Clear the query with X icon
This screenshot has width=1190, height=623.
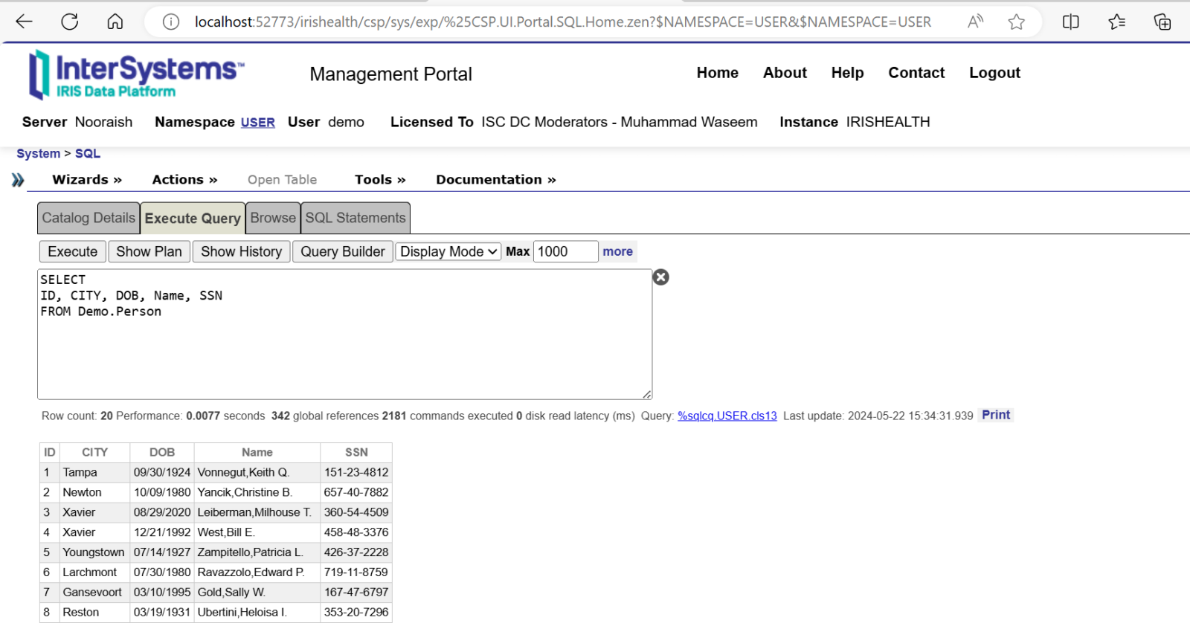tap(660, 277)
